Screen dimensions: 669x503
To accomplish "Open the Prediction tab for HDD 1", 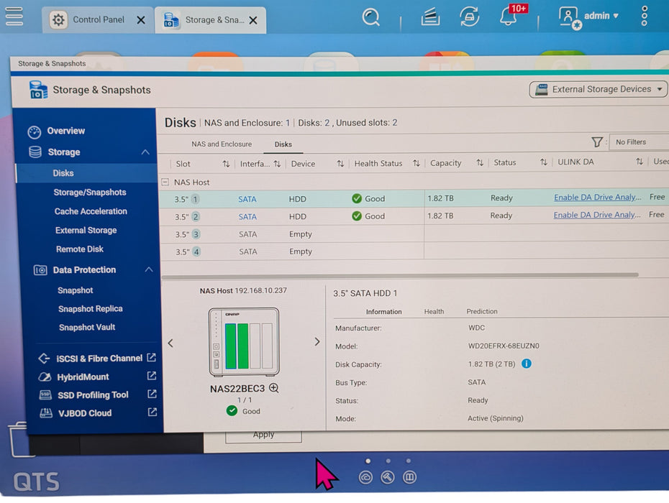I will pyautogui.click(x=482, y=312).
